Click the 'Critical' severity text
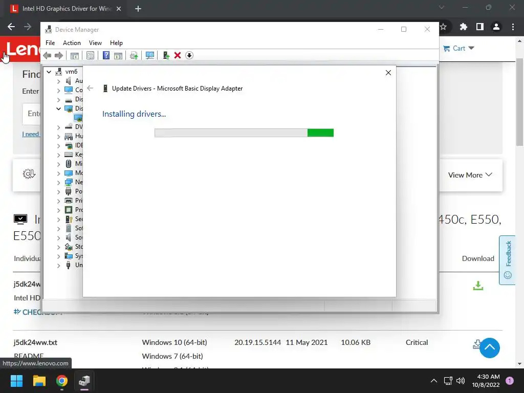This screenshot has height=393, width=524. (x=417, y=342)
